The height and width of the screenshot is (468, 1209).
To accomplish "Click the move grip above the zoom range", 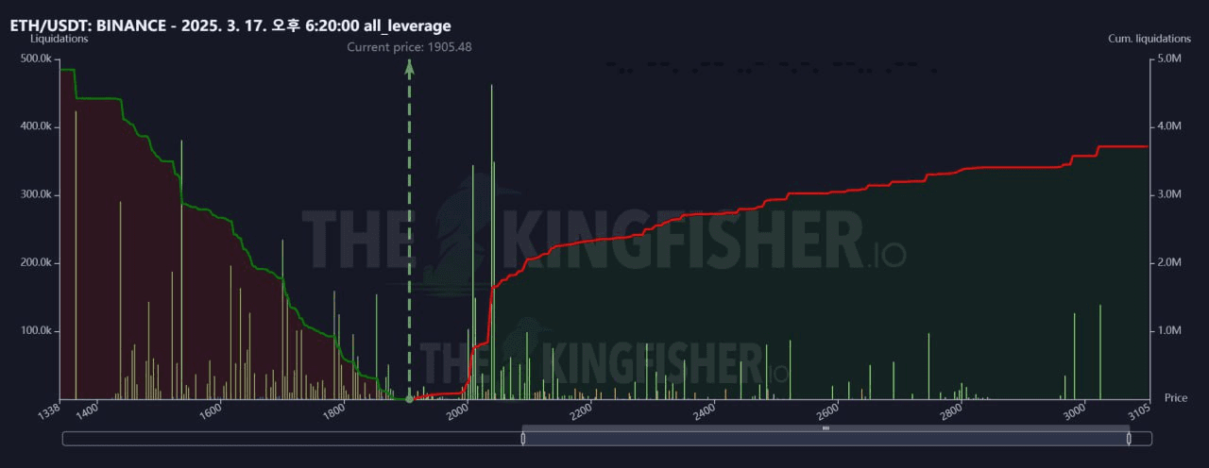I will [x=826, y=428].
